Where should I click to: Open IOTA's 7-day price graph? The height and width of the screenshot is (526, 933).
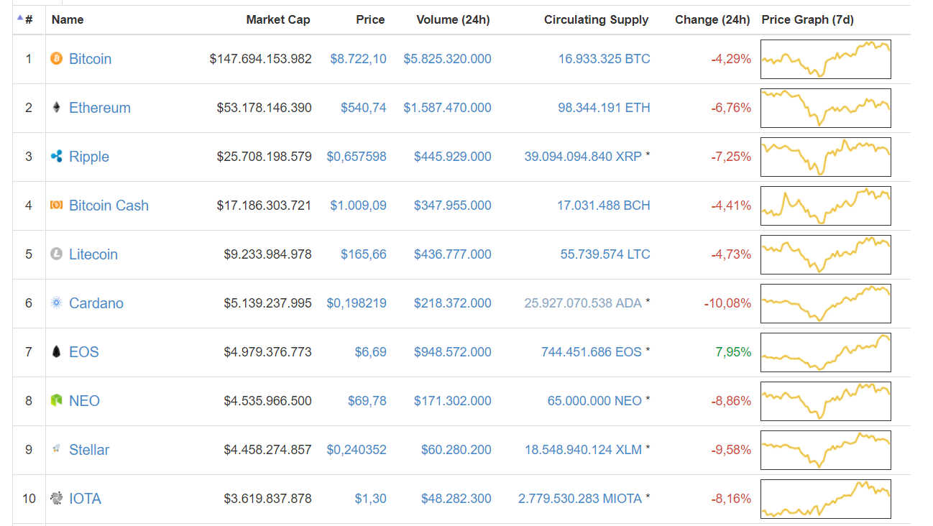coord(826,499)
